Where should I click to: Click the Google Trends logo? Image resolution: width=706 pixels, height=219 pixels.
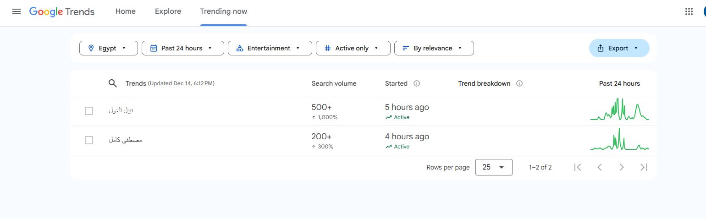62,11
